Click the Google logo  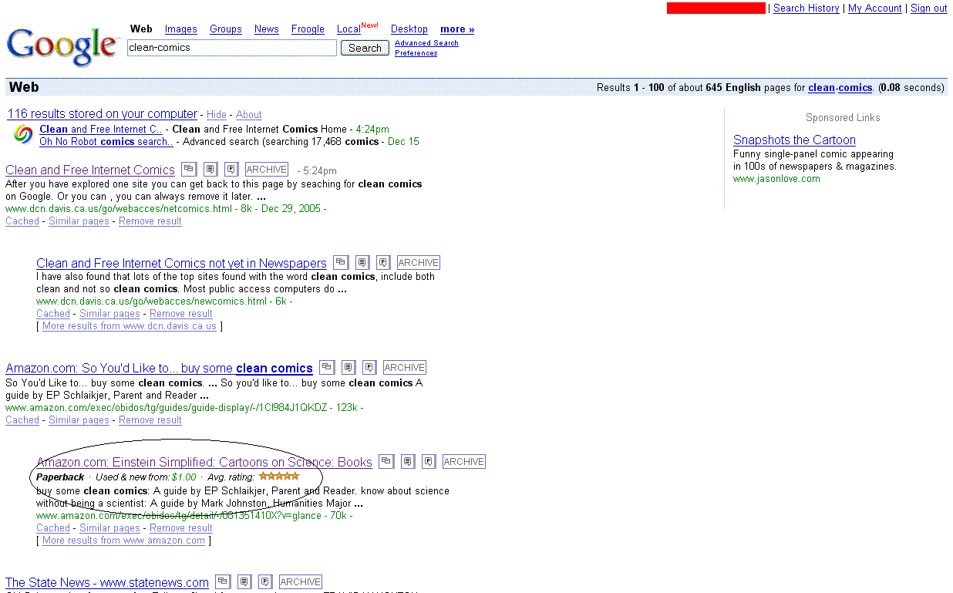62,46
